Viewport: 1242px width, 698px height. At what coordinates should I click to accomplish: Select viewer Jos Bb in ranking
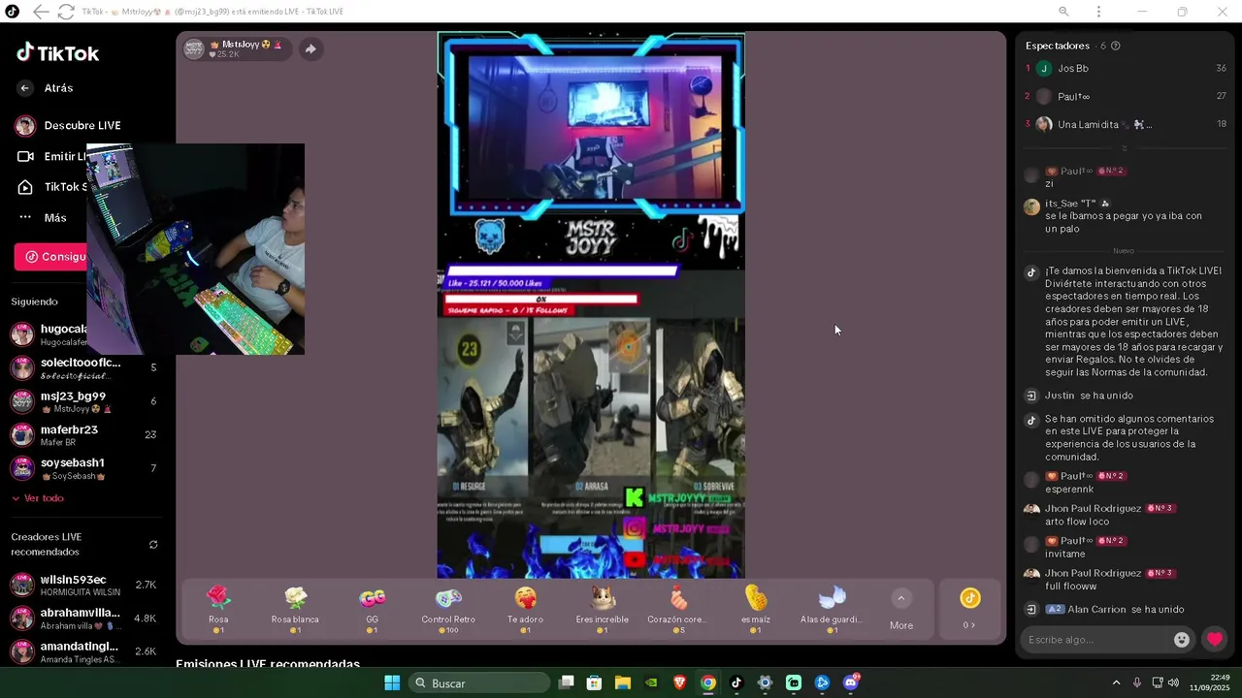(x=1126, y=69)
